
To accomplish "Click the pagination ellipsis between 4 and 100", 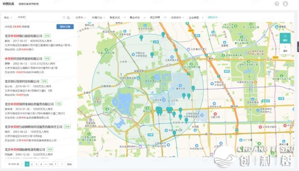I will pyautogui.click(x=46, y=164).
